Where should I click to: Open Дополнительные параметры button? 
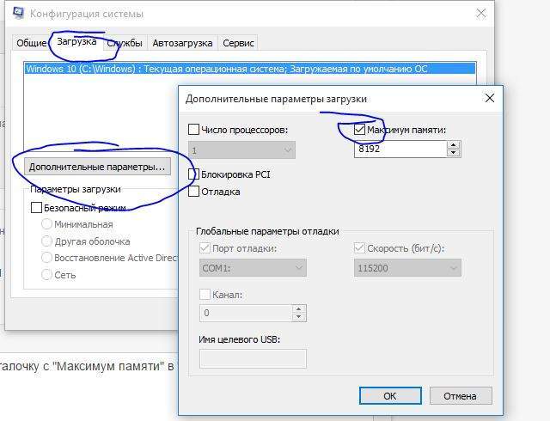(x=96, y=167)
